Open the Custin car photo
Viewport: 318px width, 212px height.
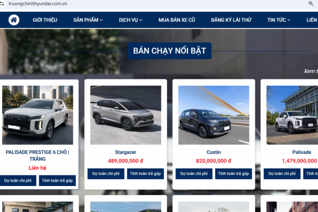tap(214, 115)
